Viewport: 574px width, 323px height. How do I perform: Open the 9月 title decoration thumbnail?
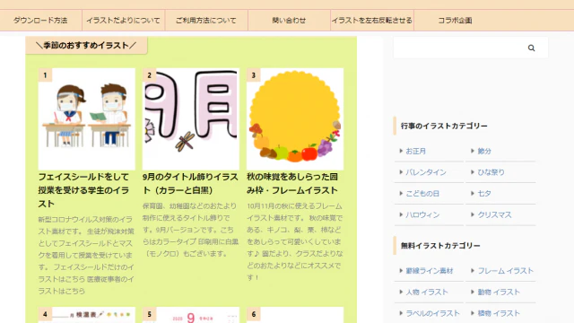coord(191,119)
